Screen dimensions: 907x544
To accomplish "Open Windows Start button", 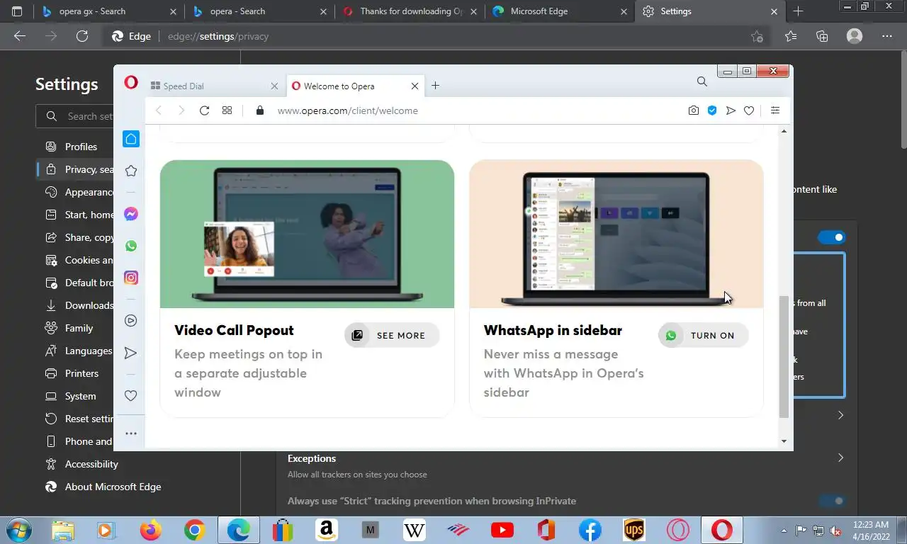I will pos(18,530).
